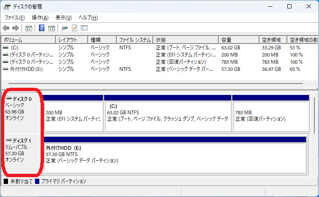Open the ファイル(F) menu
The height and width of the screenshot is (197, 319).
(15, 18)
